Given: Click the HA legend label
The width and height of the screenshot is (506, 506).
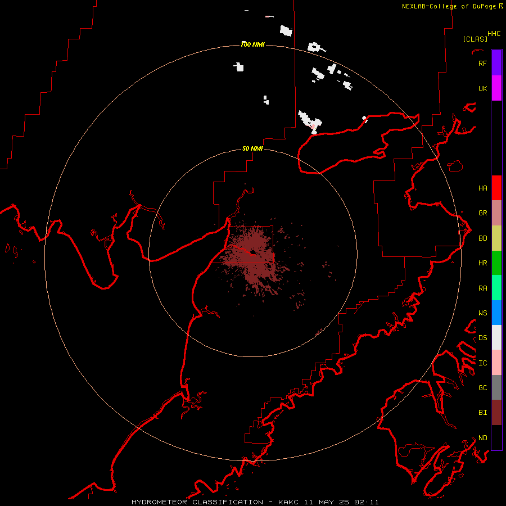Looking at the screenshot, I should tap(482, 188).
